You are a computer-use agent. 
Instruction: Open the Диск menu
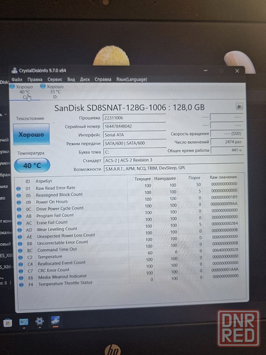[85, 79]
